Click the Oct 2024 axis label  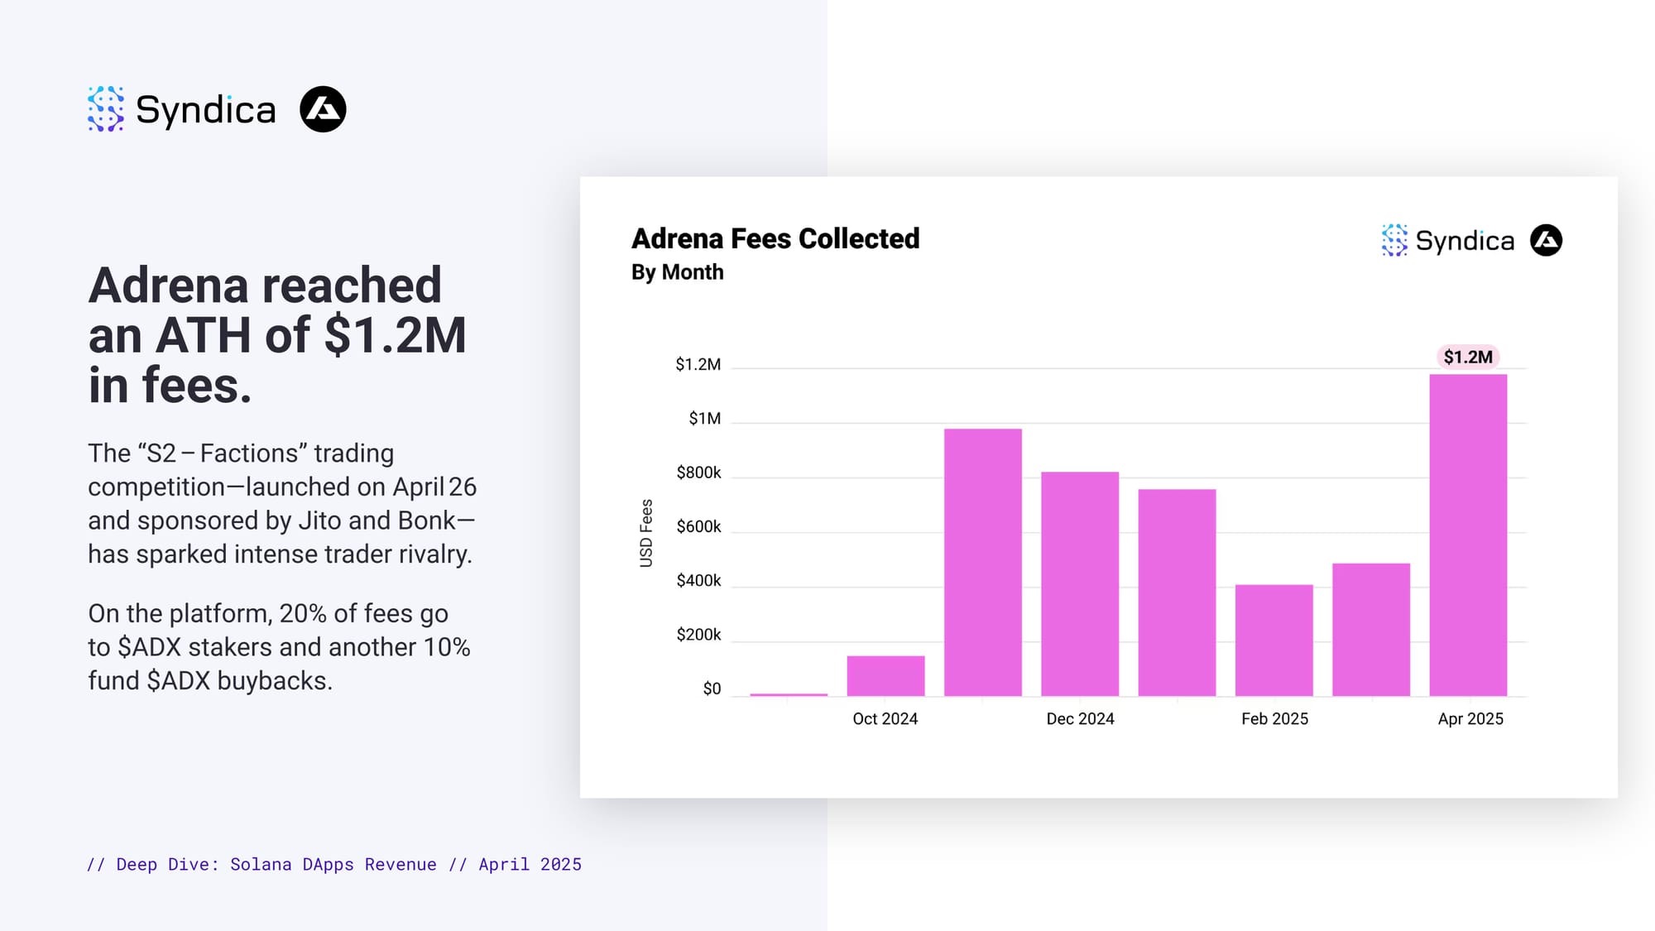tap(885, 718)
